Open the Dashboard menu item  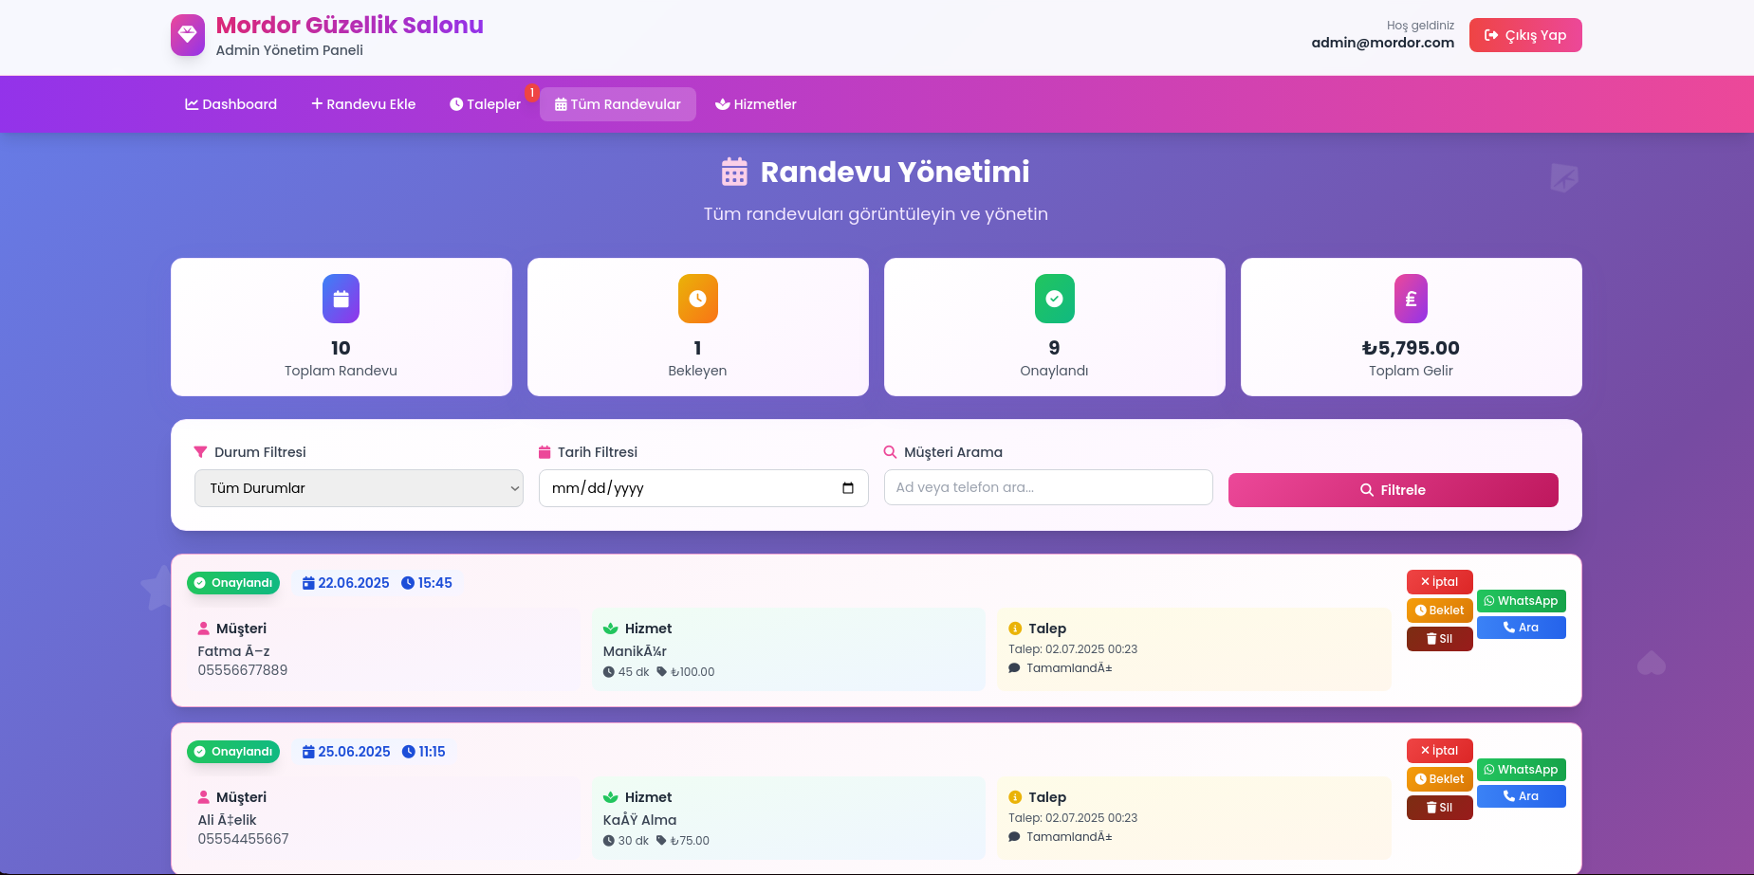(x=231, y=104)
